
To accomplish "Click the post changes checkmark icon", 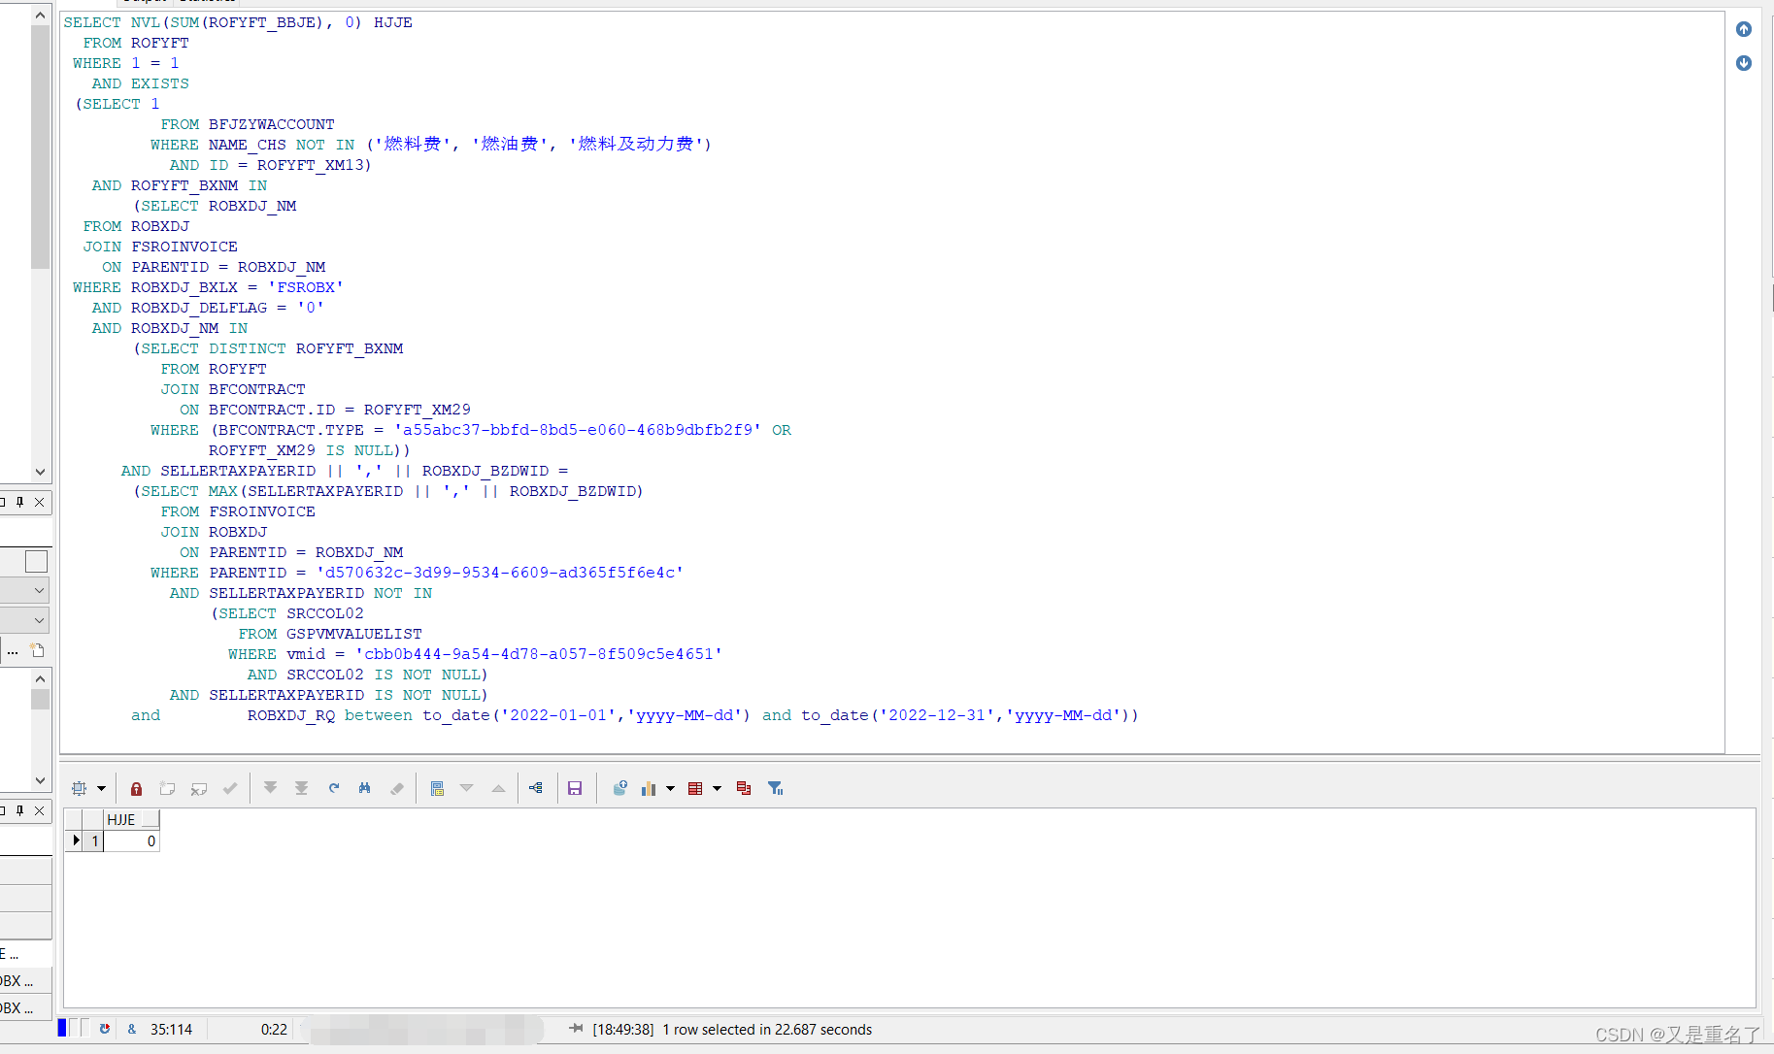I will coord(230,789).
